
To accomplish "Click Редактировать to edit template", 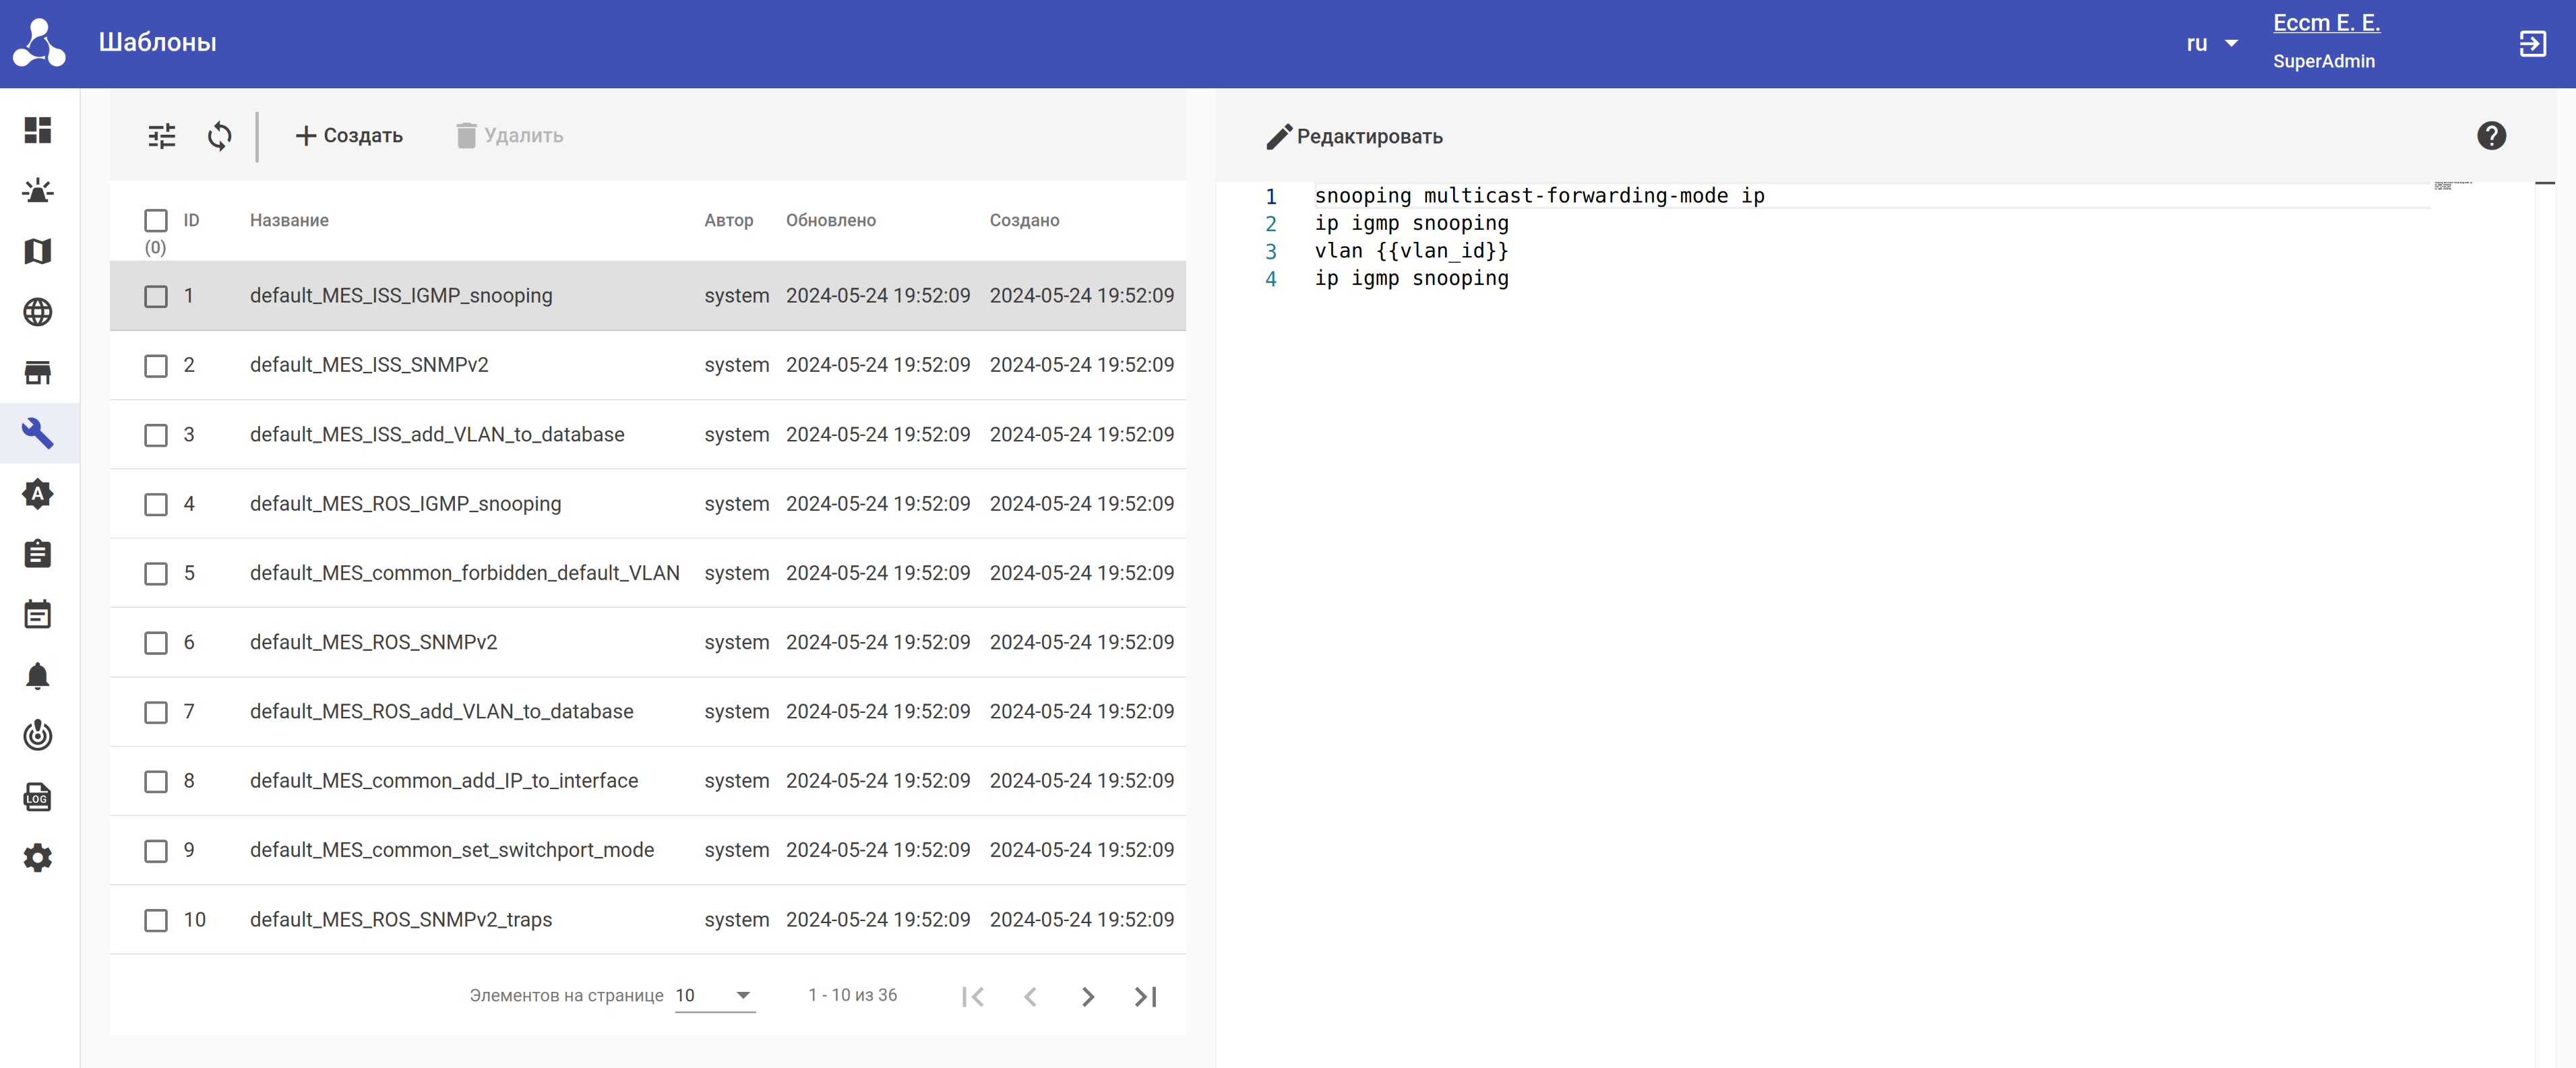I will (1355, 136).
